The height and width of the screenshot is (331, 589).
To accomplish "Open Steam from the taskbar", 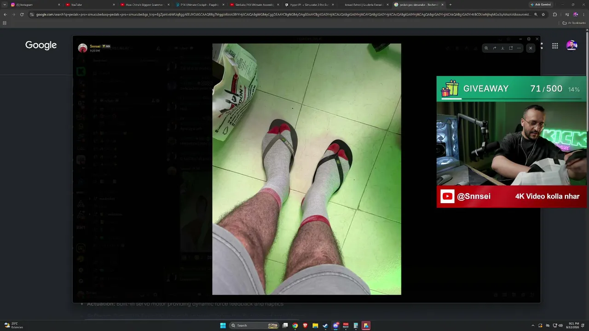I will (325, 325).
